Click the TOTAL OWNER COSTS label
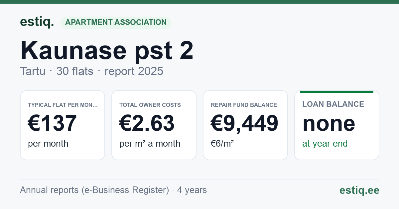The image size is (399, 209). click(150, 105)
